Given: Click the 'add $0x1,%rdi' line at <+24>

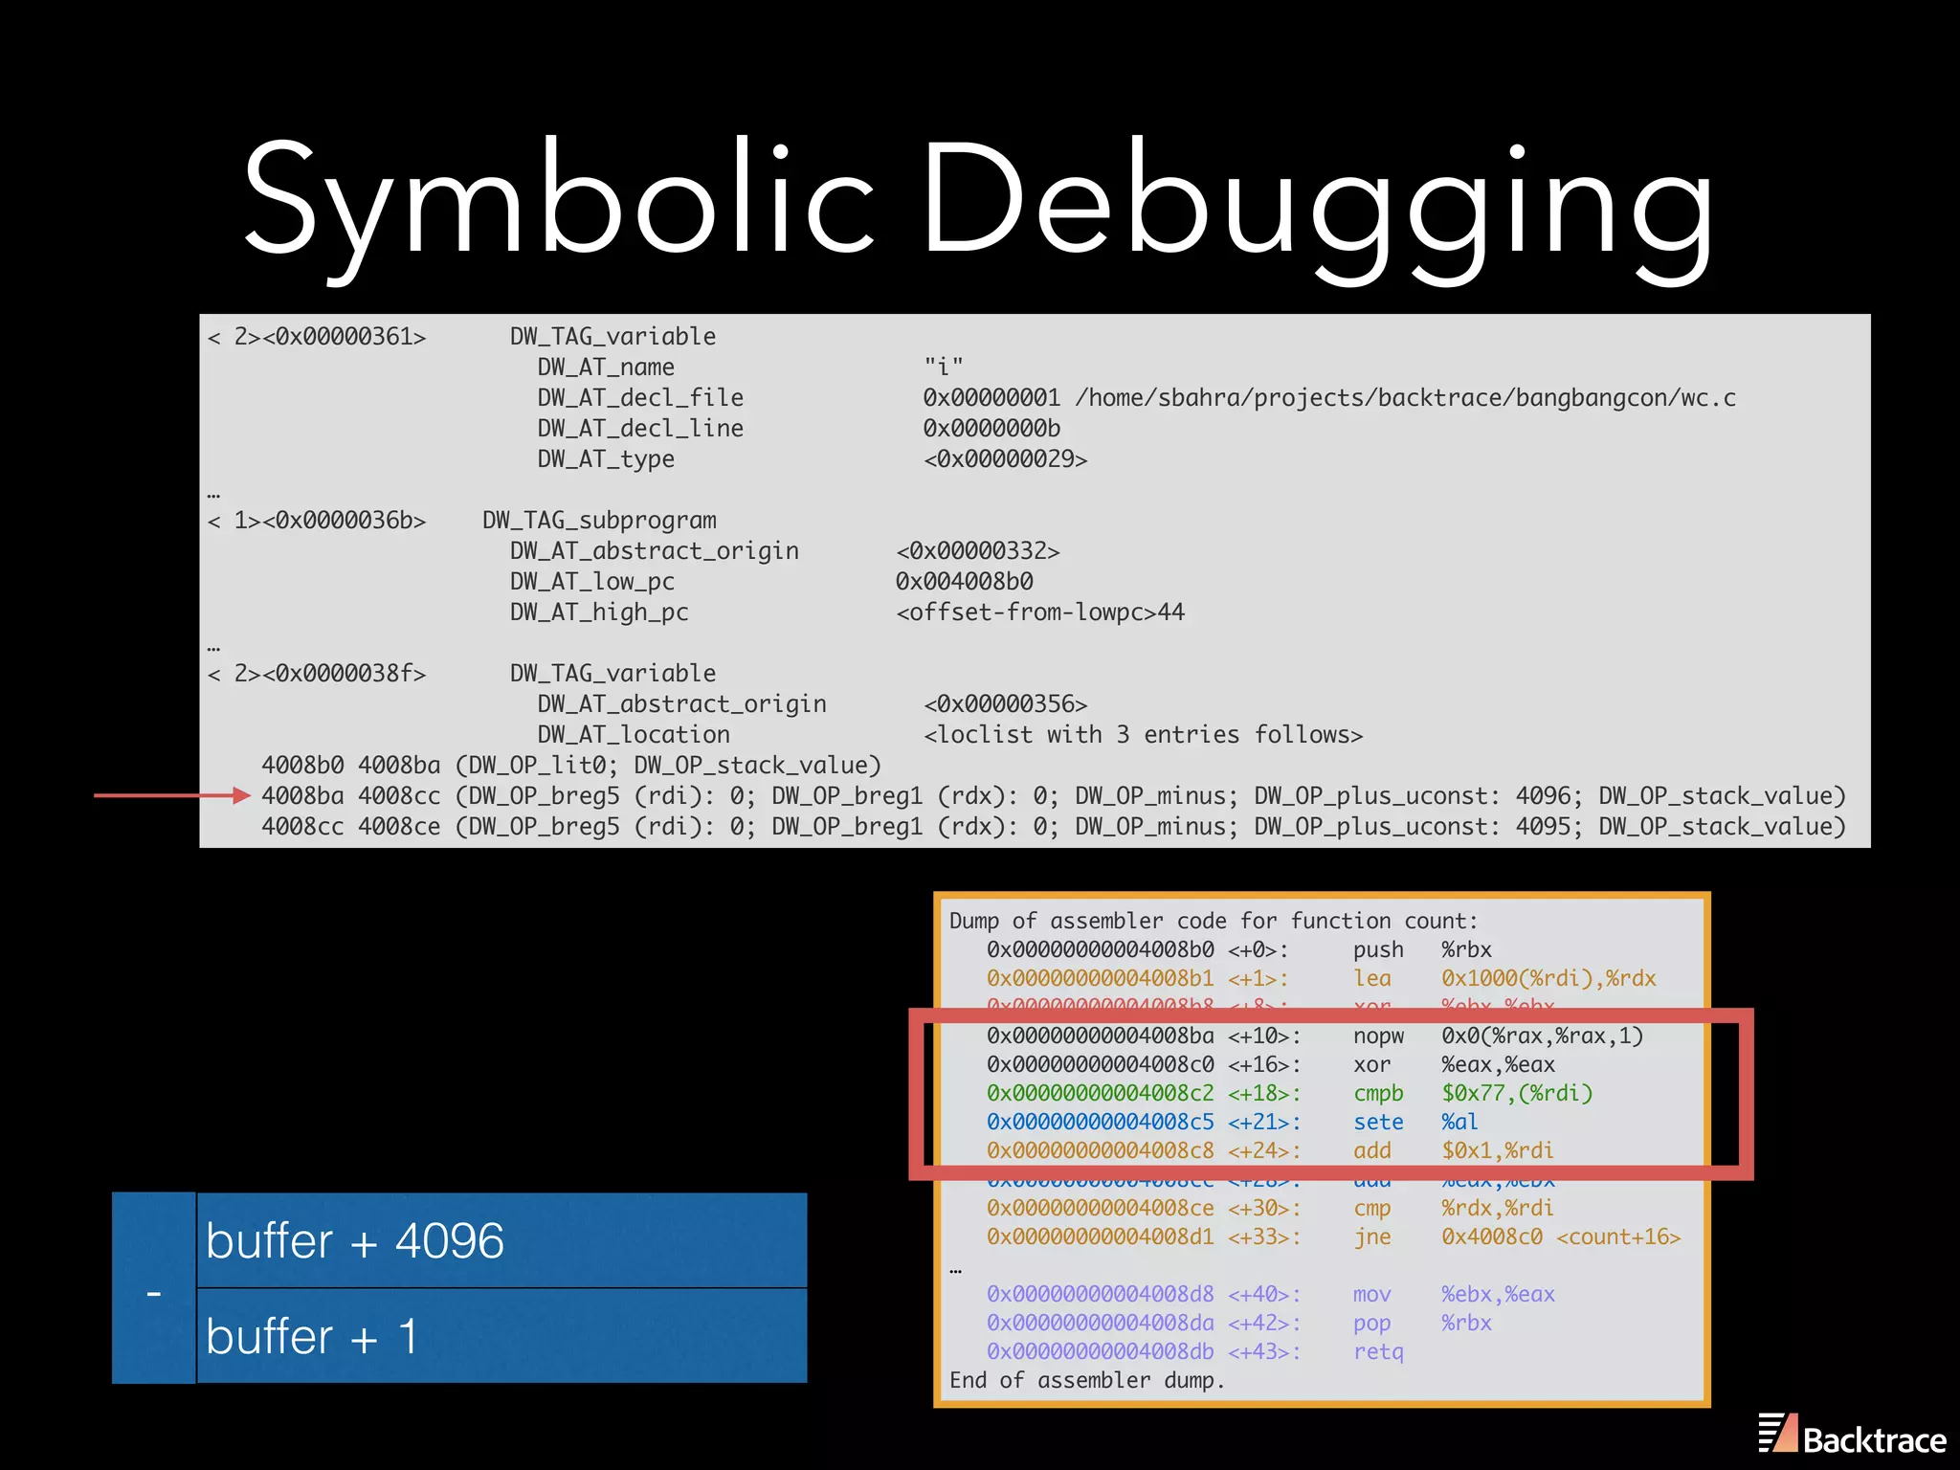Looking at the screenshot, I should 1270,1150.
